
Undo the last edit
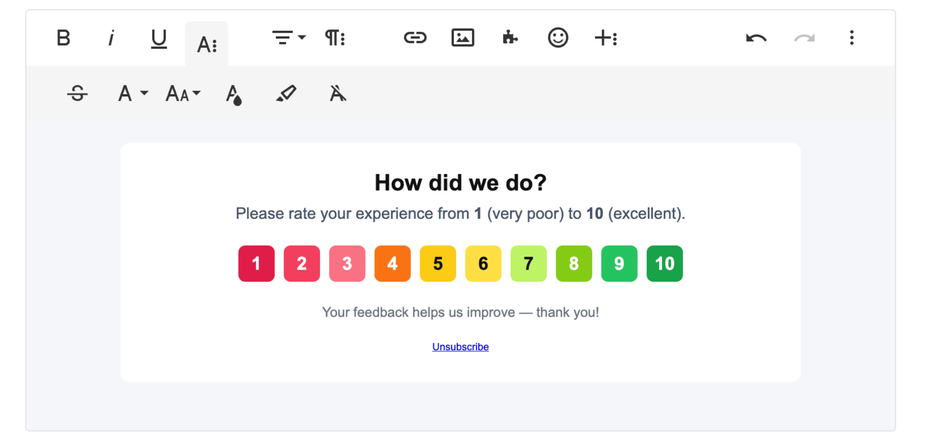coord(756,38)
